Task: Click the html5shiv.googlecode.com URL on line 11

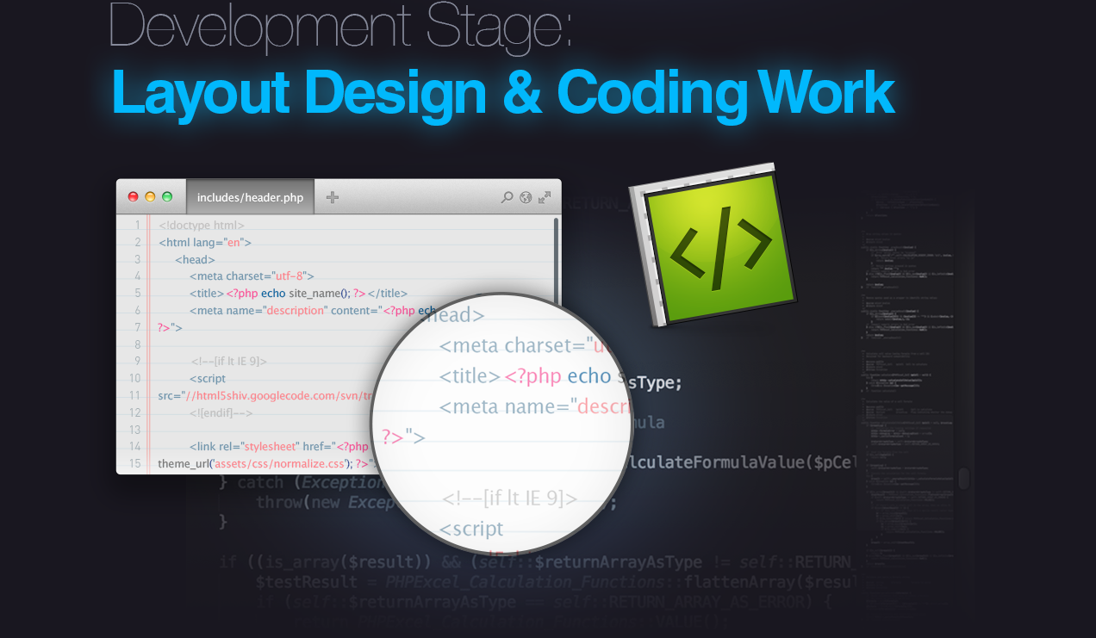Action: click(x=280, y=395)
